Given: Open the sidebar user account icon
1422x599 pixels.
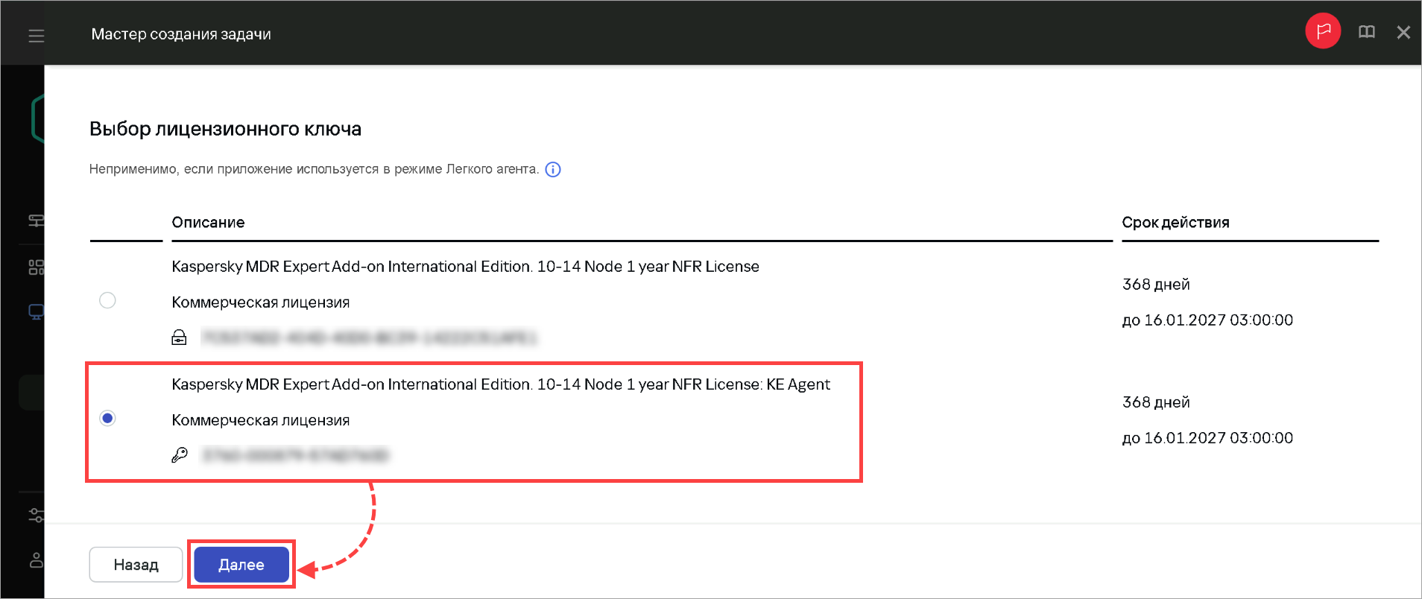Looking at the screenshot, I should pyautogui.click(x=36, y=560).
